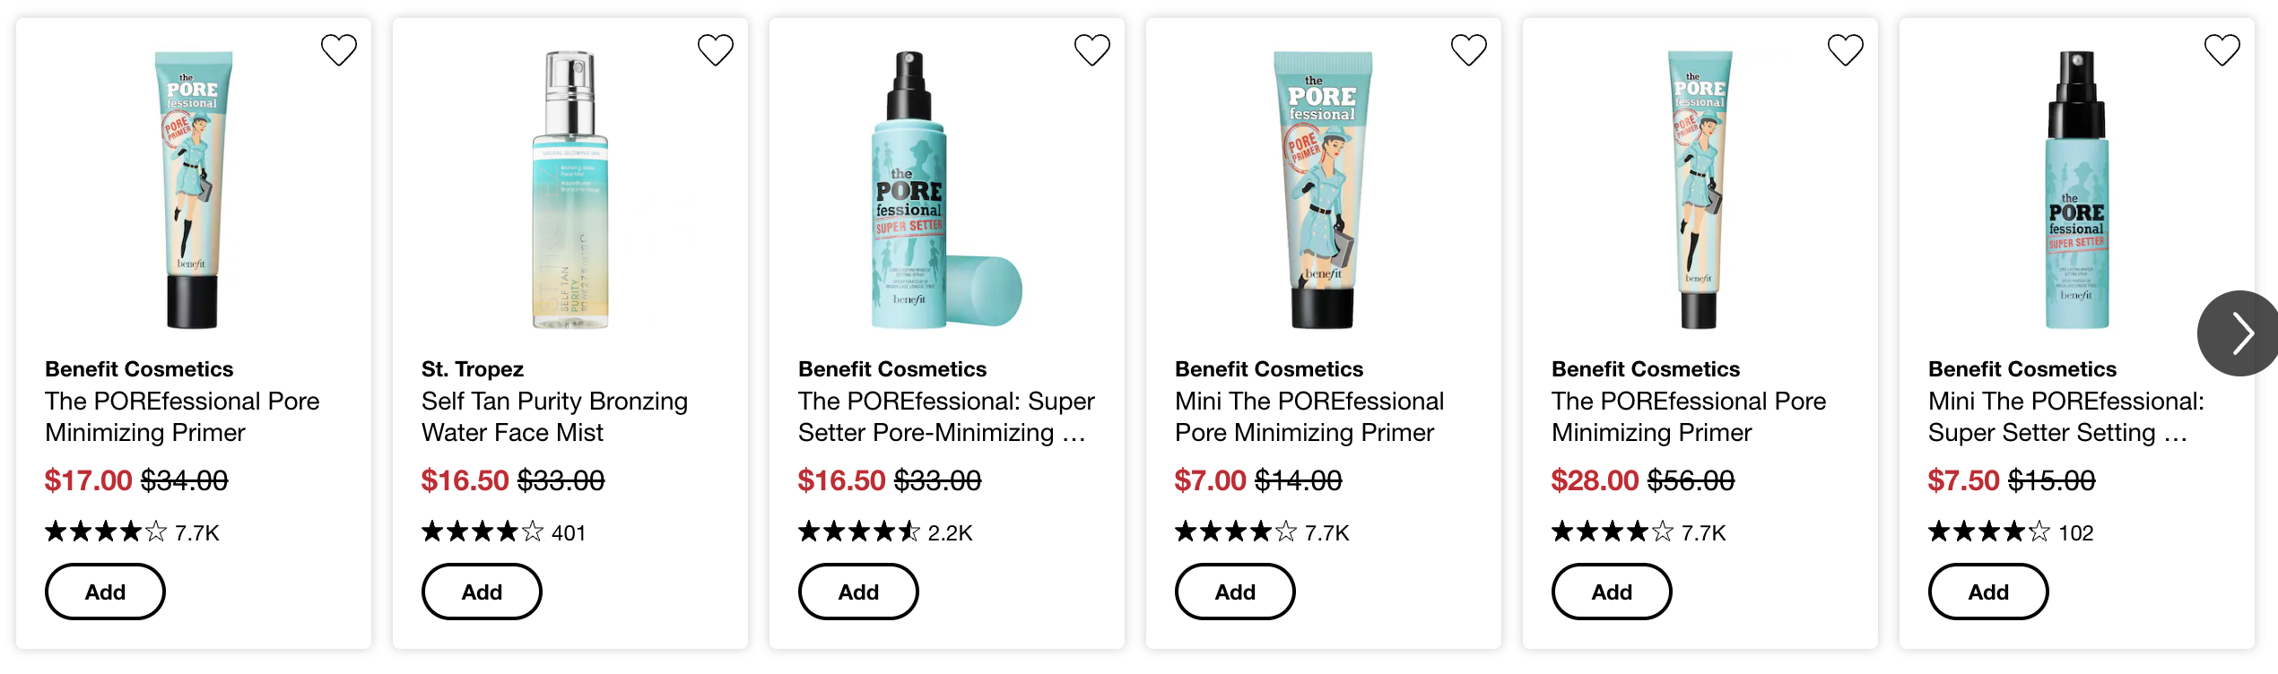View the Mini POREfessional Primer tube image
The image size is (2278, 674).
click(1323, 190)
